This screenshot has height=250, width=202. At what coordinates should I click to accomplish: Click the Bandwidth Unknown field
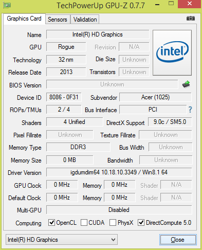(166, 160)
